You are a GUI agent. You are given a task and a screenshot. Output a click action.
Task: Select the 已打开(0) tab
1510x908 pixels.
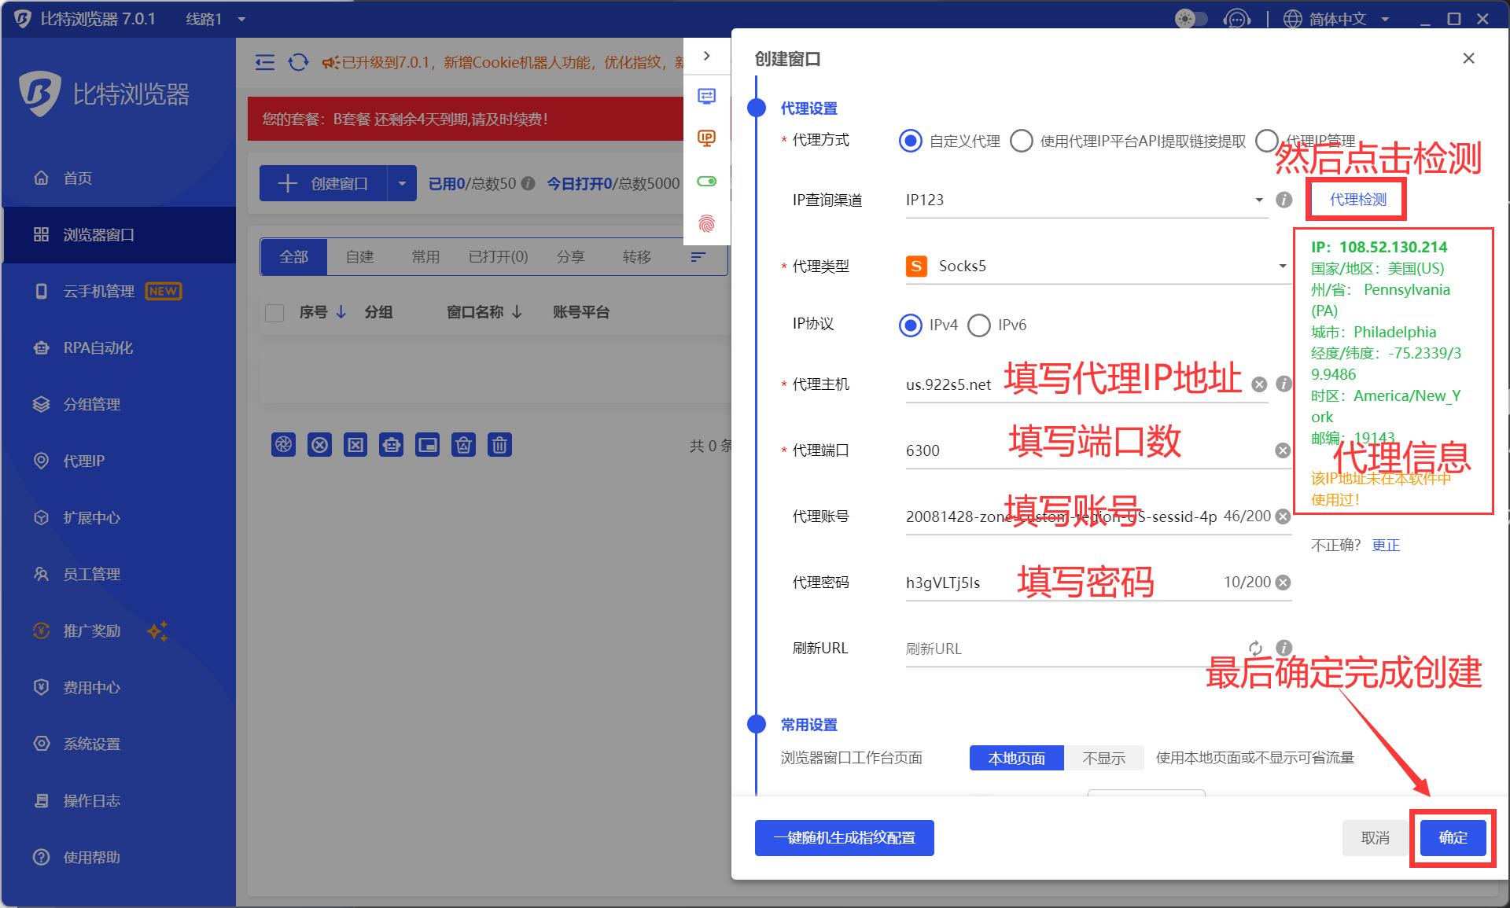click(498, 257)
